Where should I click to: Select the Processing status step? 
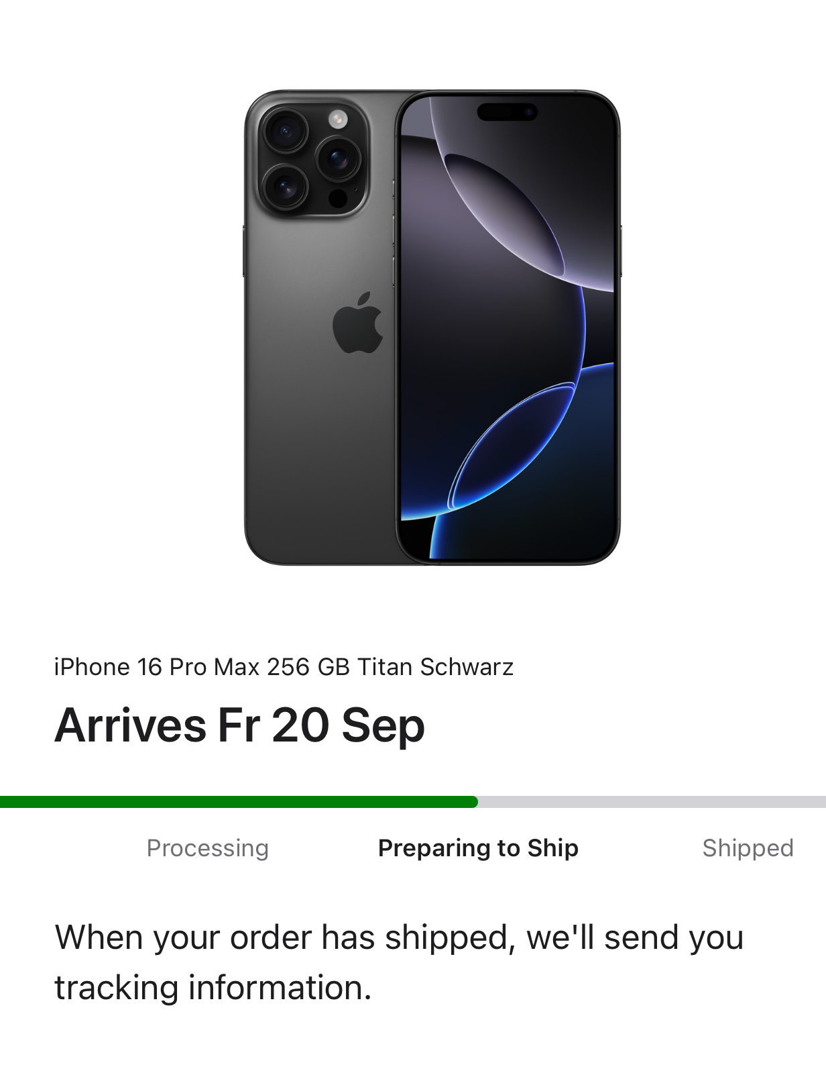(x=208, y=848)
